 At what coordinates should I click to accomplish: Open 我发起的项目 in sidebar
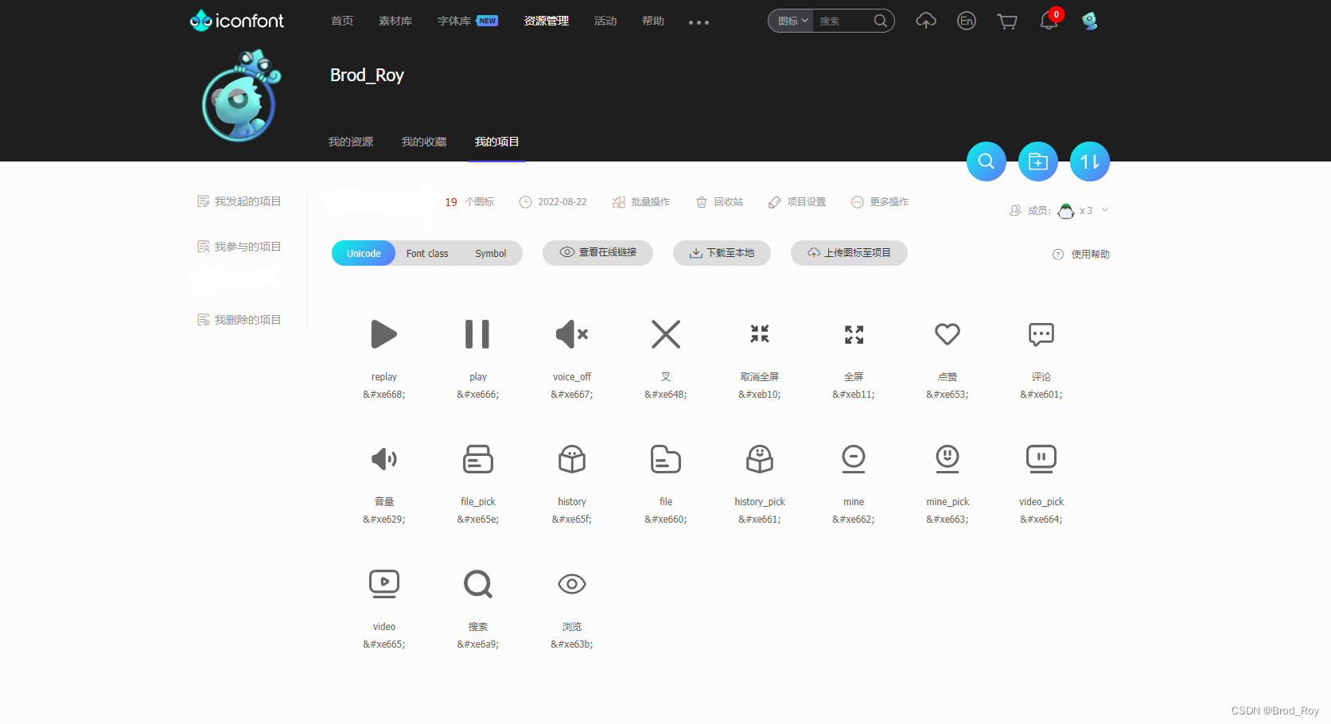pos(239,201)
